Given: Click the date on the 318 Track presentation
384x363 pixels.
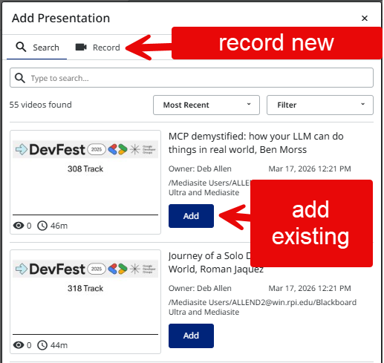Looking at the screenshot, I should [x=310, y=288].
